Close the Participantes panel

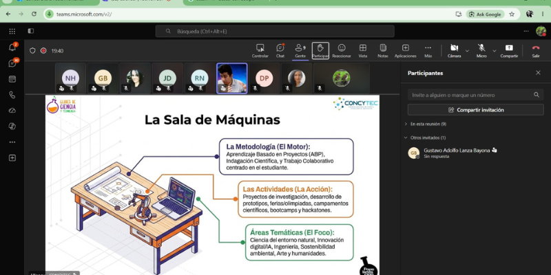538,73
